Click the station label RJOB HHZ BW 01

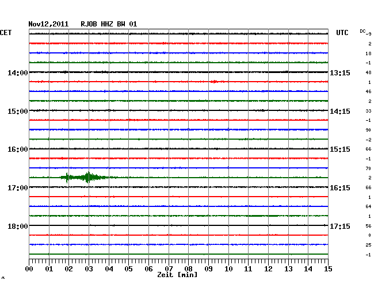[x=109, y=24]
